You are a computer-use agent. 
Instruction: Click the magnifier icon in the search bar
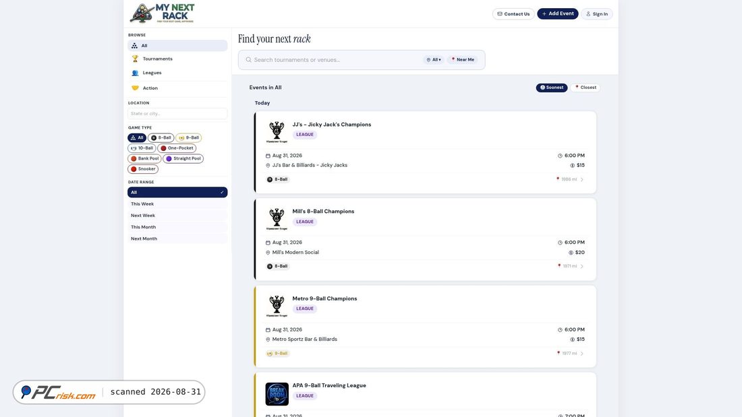click(248, 60)
